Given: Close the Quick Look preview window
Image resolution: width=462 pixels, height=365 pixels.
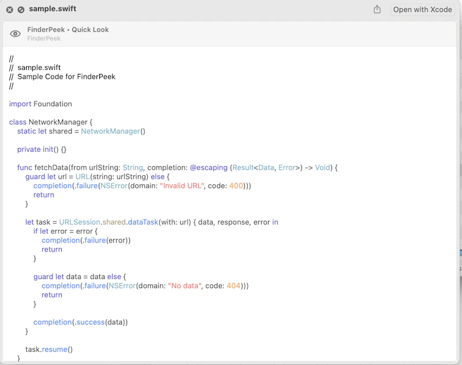Looking at the screenshot, I should tap(10, 10).
